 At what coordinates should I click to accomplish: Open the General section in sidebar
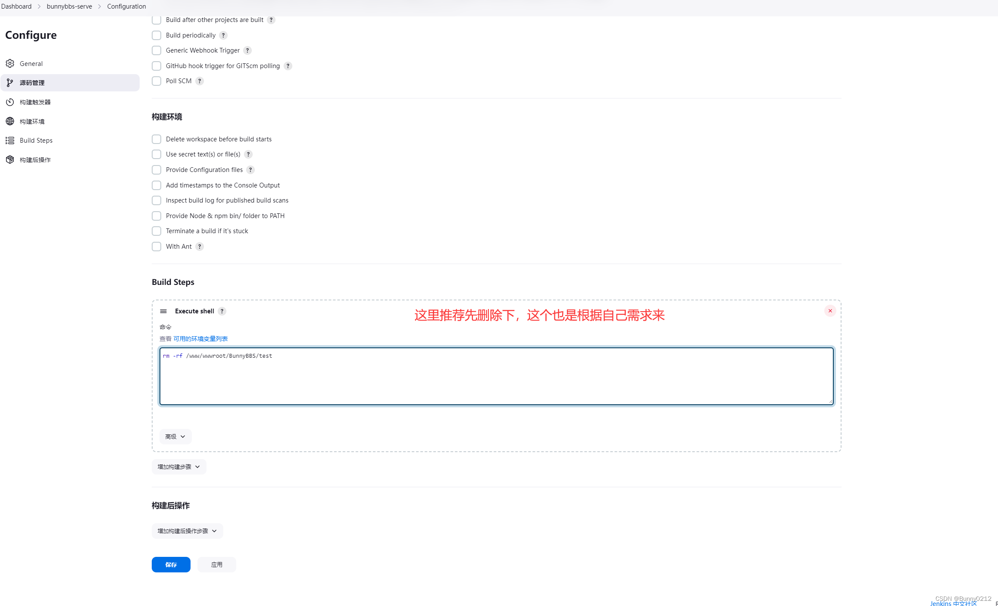tap(70, 63)
